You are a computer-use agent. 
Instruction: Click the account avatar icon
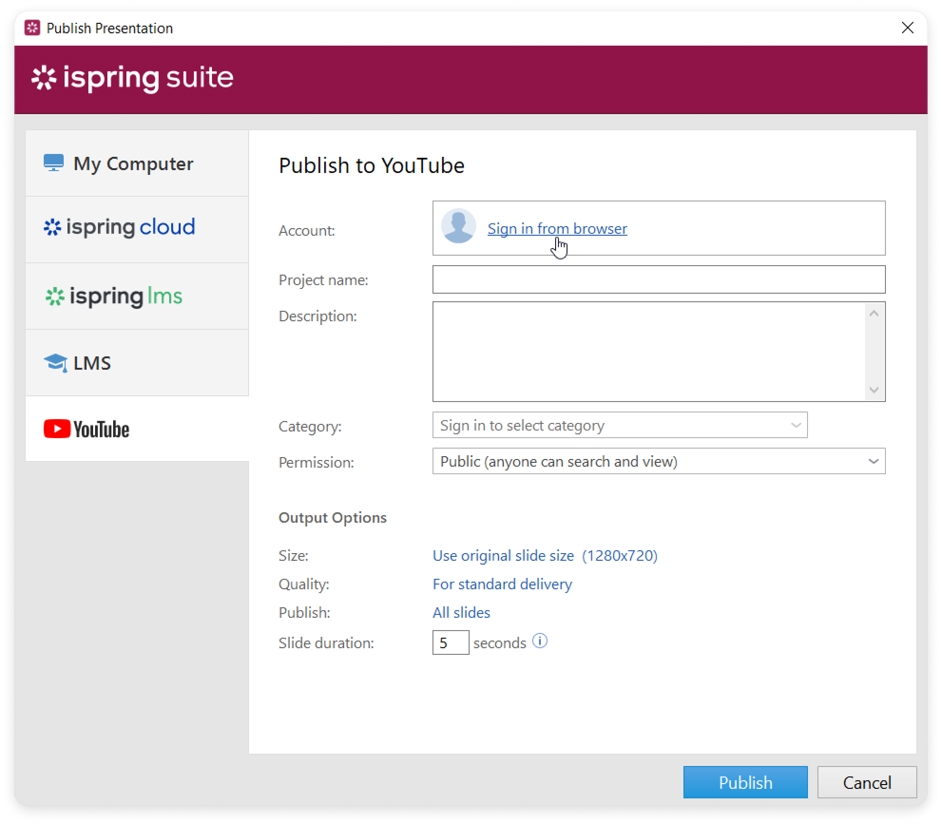458,227
